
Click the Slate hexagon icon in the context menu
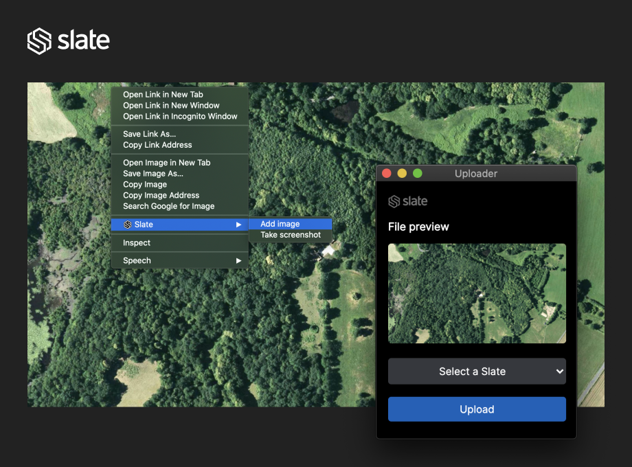[x=127, y=225]
